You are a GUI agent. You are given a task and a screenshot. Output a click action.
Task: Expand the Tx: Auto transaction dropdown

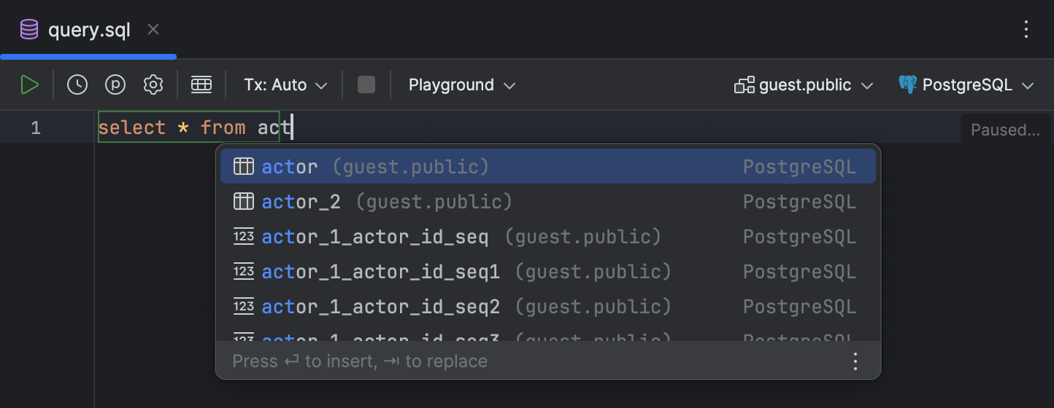[x=285, y=85]
